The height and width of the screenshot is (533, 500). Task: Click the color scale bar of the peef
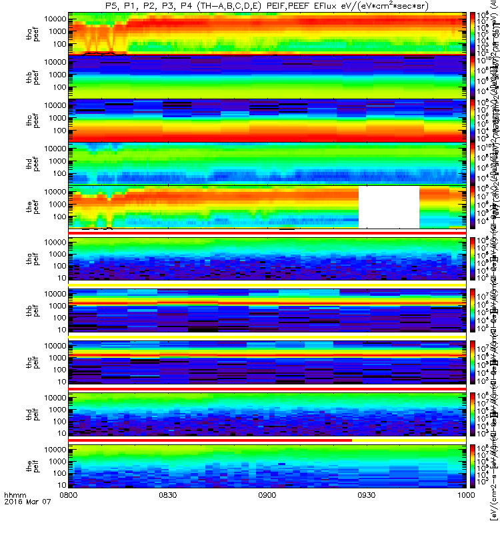pyautogui.click(x=473, y=207)
